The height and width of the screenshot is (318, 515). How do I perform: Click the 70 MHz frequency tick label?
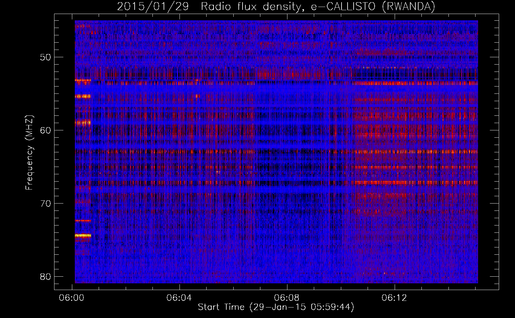pyautogui.click(x=46, y=203)
